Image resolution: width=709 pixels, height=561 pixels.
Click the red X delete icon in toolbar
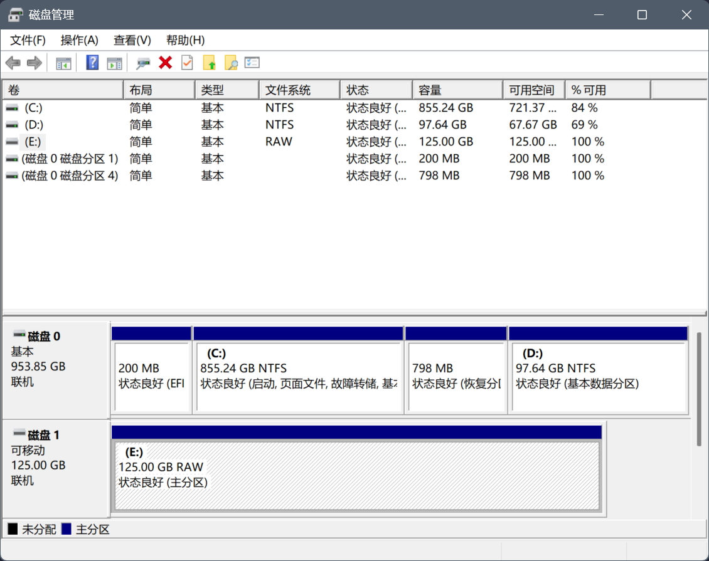(166, 63)
